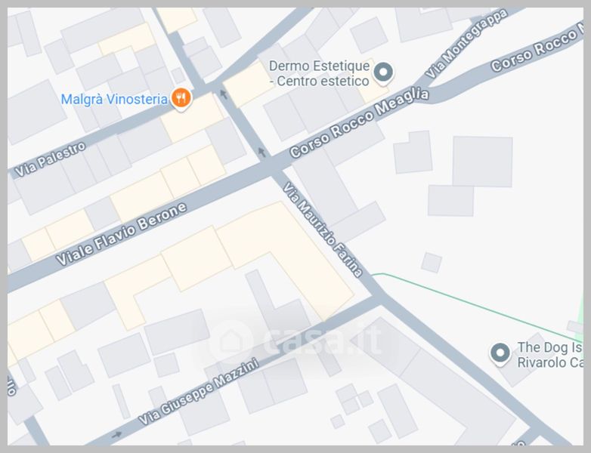
Task: Click the Via Palestro street label
Action: pos(50,159)
